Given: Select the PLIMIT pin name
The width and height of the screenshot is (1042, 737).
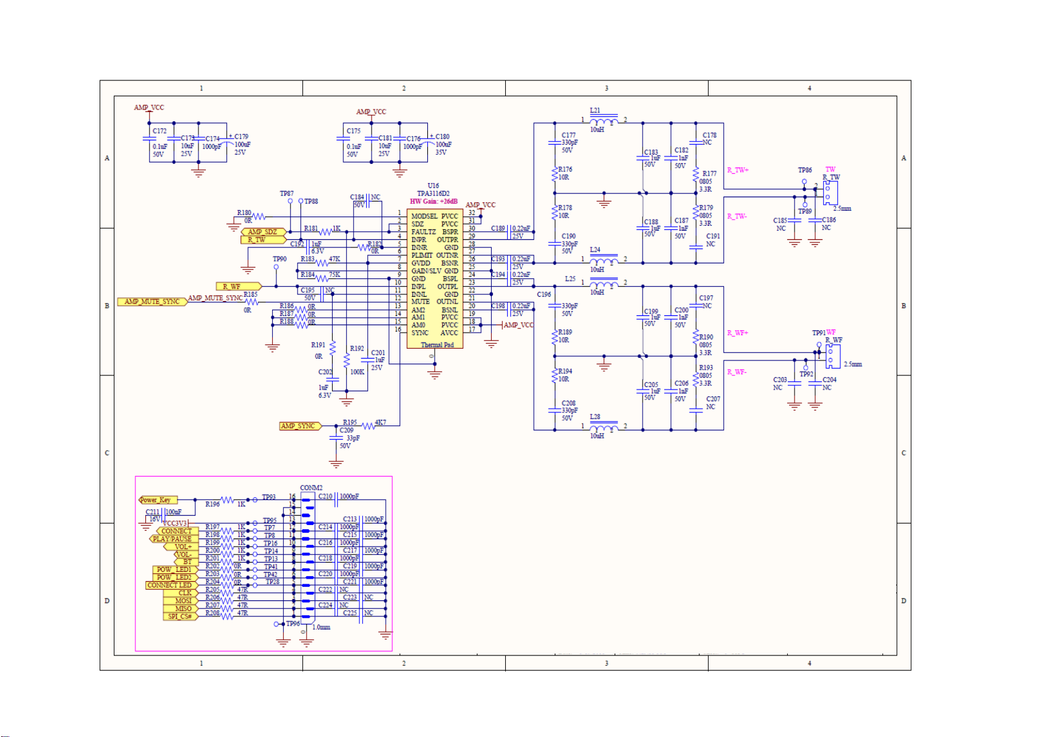Looking at the screenshot, I should point(422,255).
